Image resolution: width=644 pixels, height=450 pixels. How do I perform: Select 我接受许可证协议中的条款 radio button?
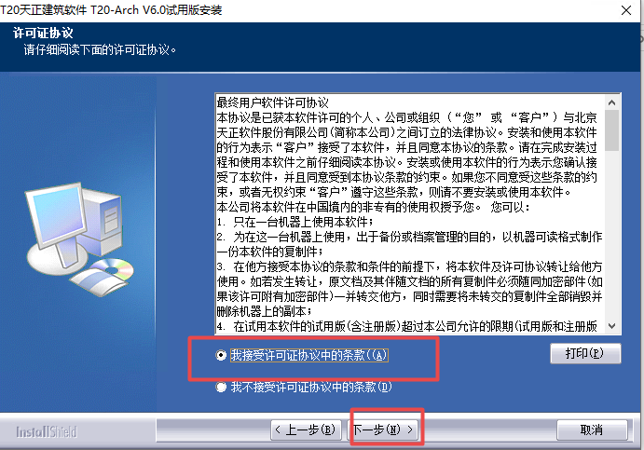pyautogui.click(x=222, y=355)
